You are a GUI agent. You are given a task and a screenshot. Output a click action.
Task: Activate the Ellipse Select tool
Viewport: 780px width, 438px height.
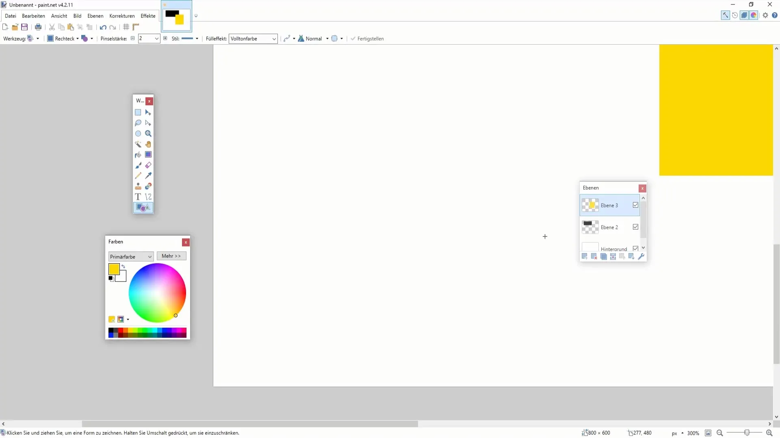138,133
